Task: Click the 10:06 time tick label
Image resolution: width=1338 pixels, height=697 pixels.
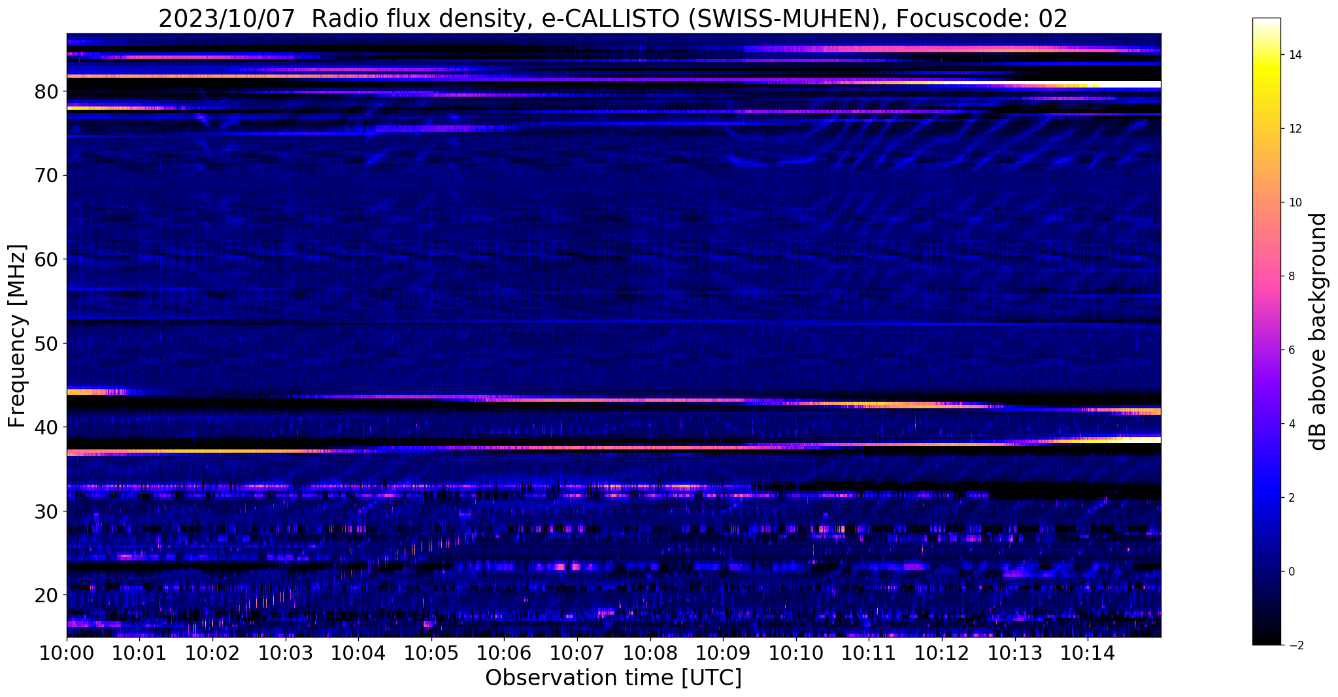Action: [504, 653]
